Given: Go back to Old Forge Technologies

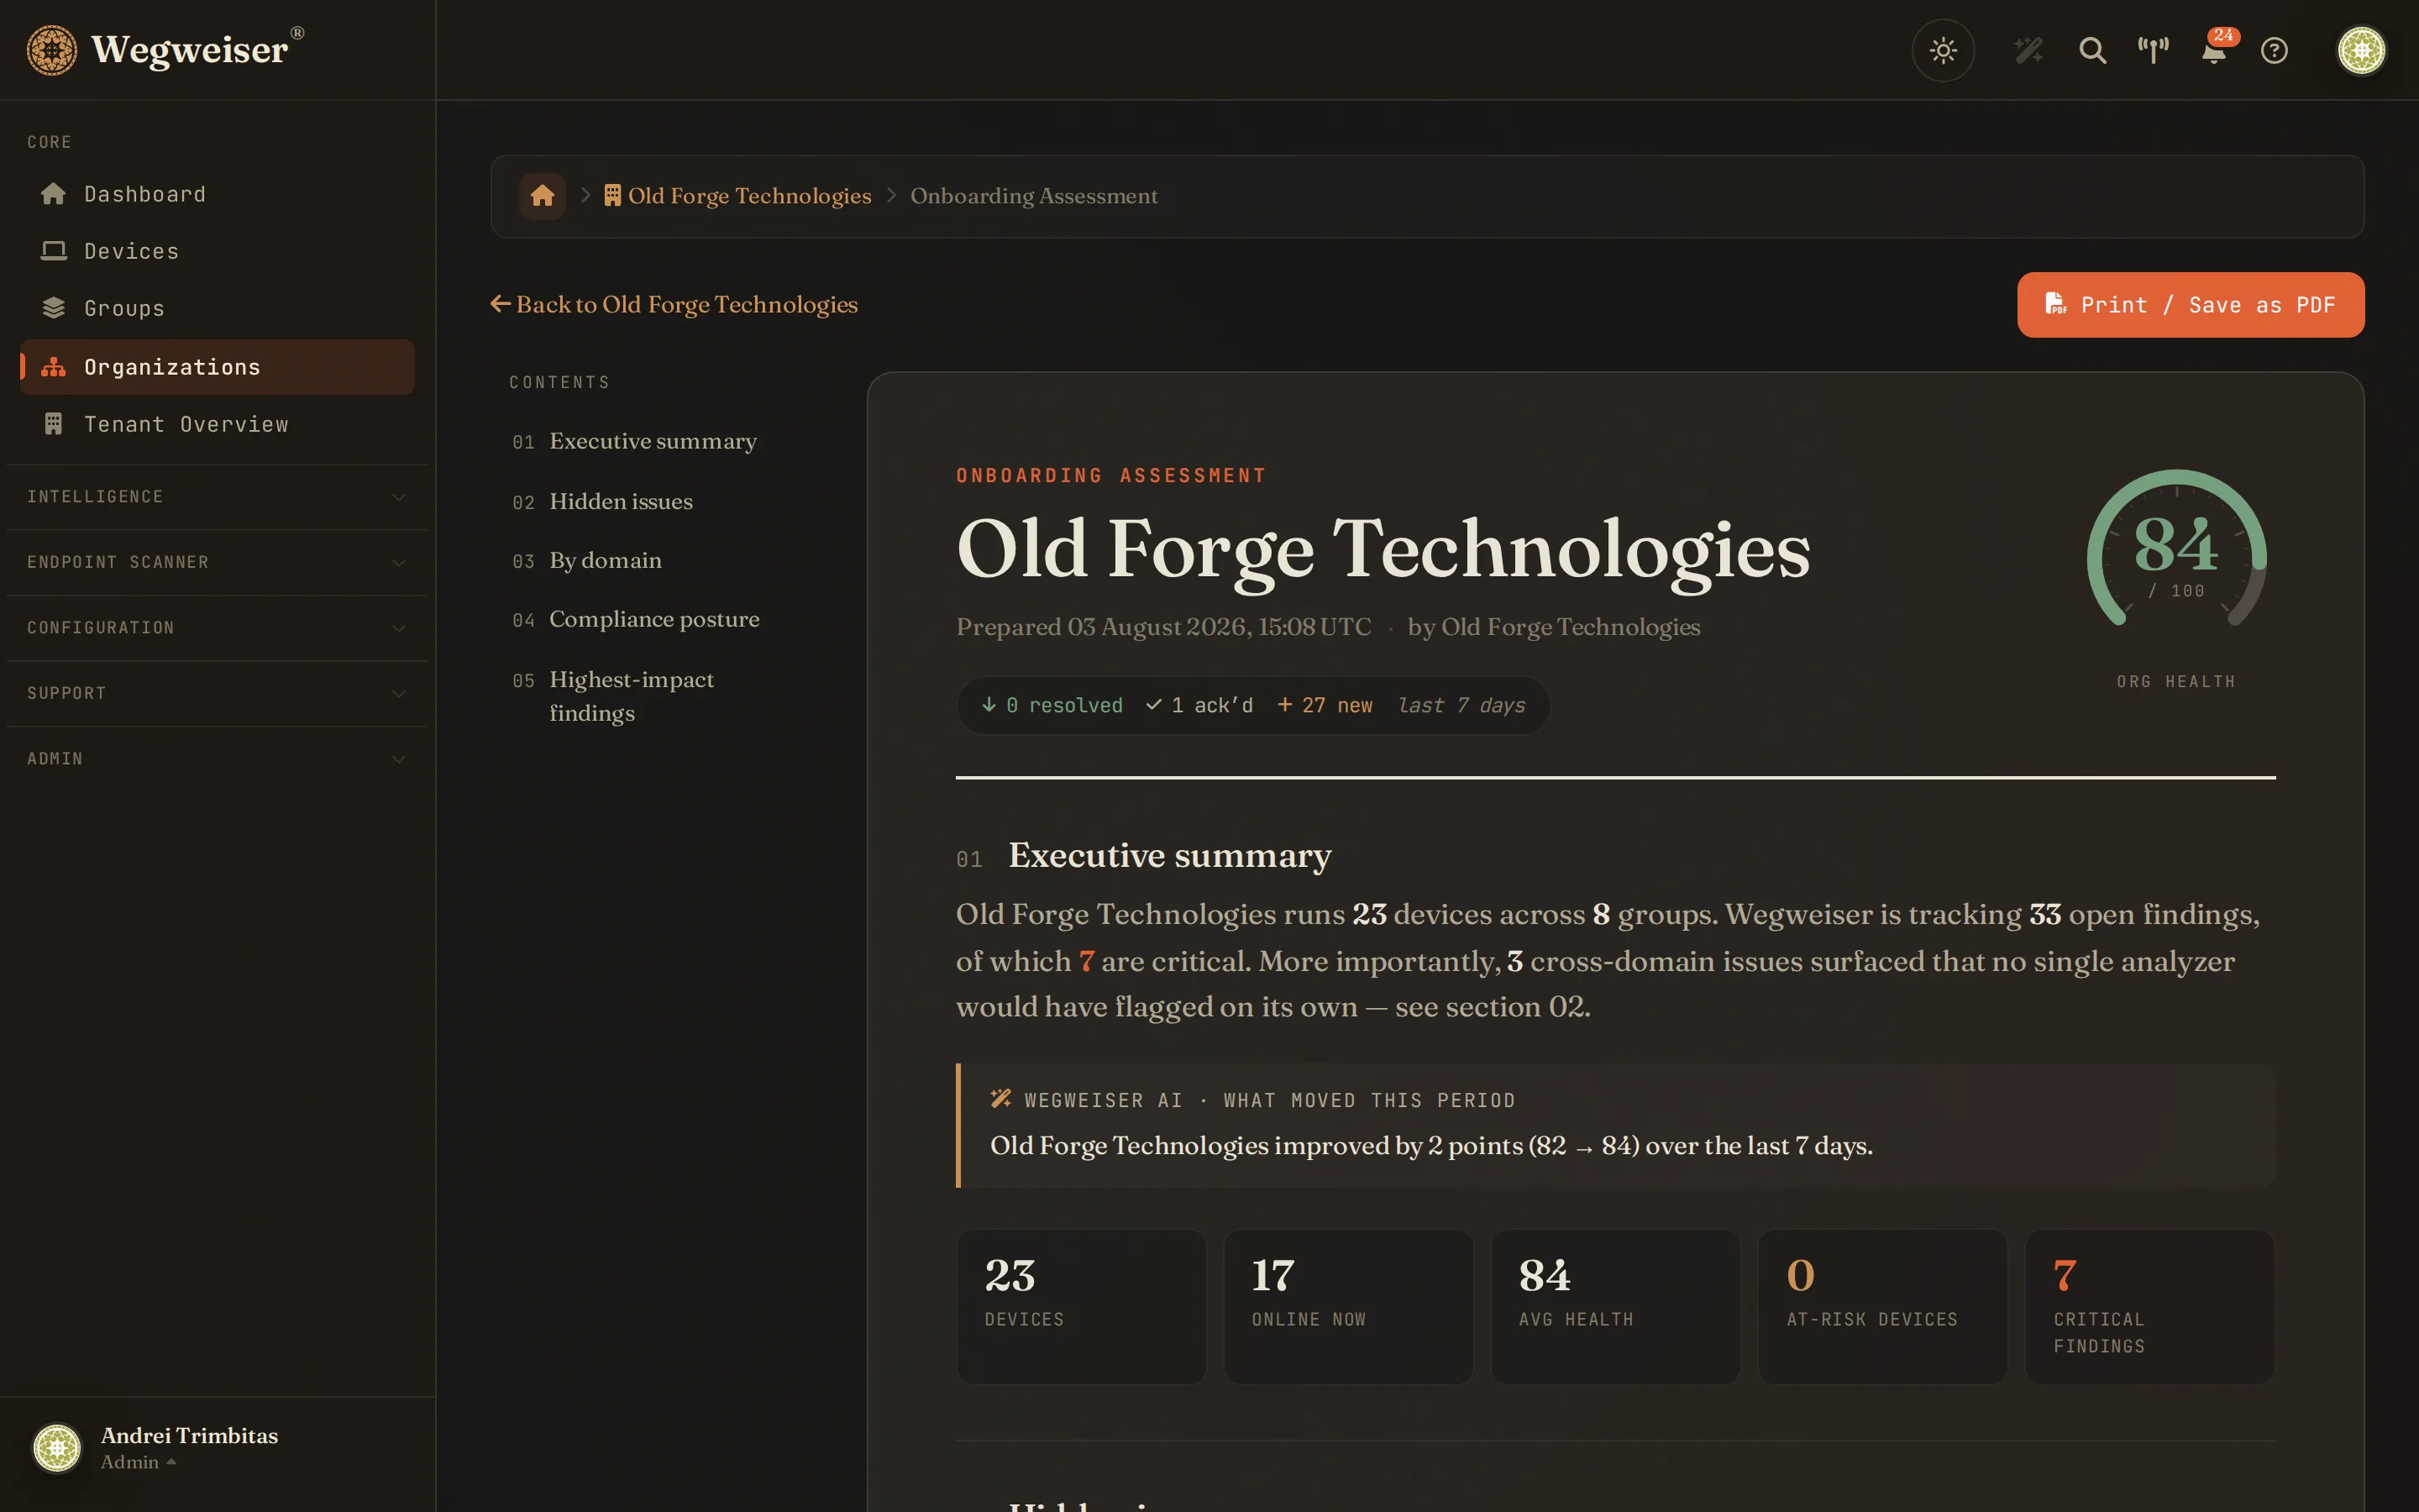Looking at the screenshot, I should 674,304.
